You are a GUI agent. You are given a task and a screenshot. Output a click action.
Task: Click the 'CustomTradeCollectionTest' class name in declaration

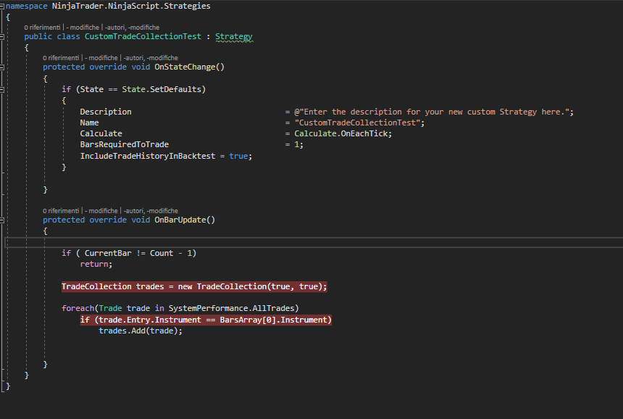[x=143, y=36]
